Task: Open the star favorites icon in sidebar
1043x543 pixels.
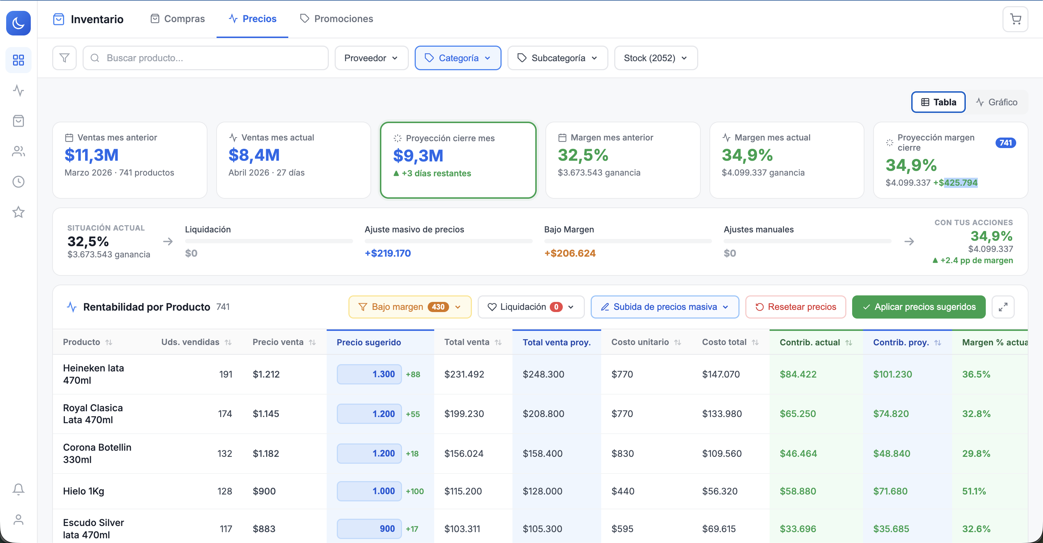Action: coord(18,212)
